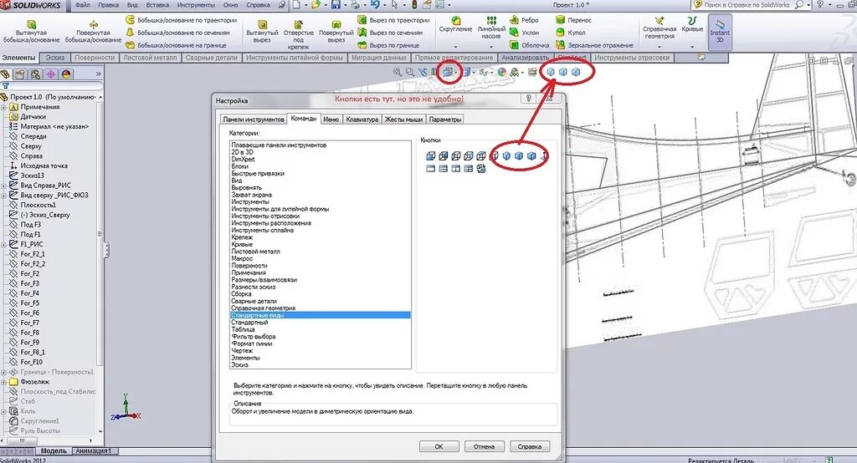857x463 pixels.
Task: Select Бобышка/основание по сечениям loft tool
Action: click(x=177, y=33)
